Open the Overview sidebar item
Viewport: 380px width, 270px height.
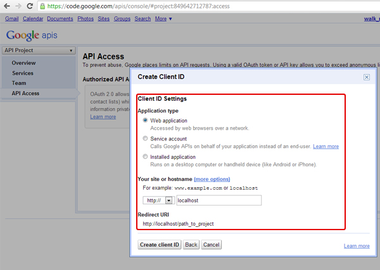(x=24, y=63)
